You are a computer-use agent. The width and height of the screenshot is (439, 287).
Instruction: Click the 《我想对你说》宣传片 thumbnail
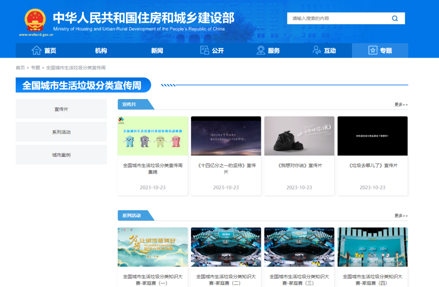(299, 136)
